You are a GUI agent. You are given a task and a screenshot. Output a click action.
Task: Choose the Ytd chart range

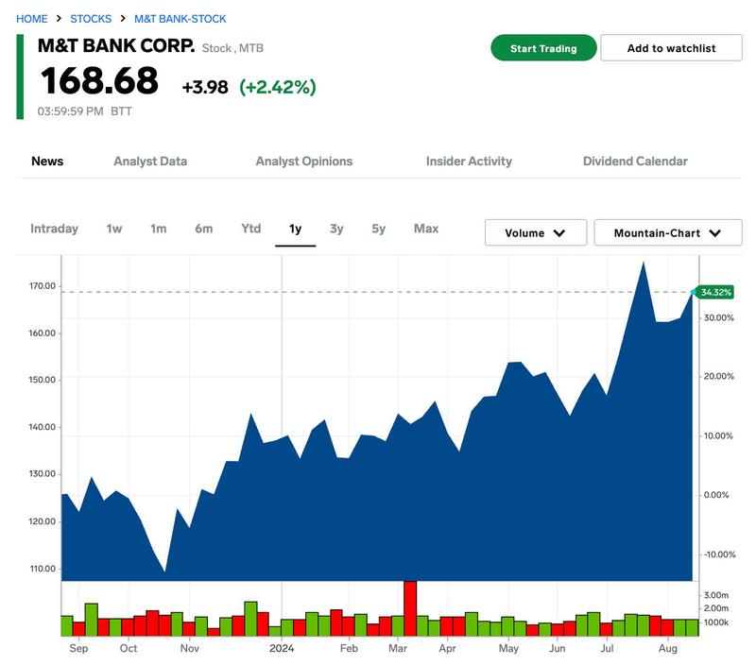click(x=250, y=229)
